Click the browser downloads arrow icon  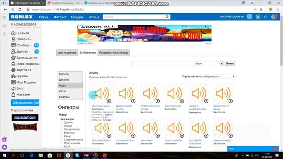pos(278,9)
